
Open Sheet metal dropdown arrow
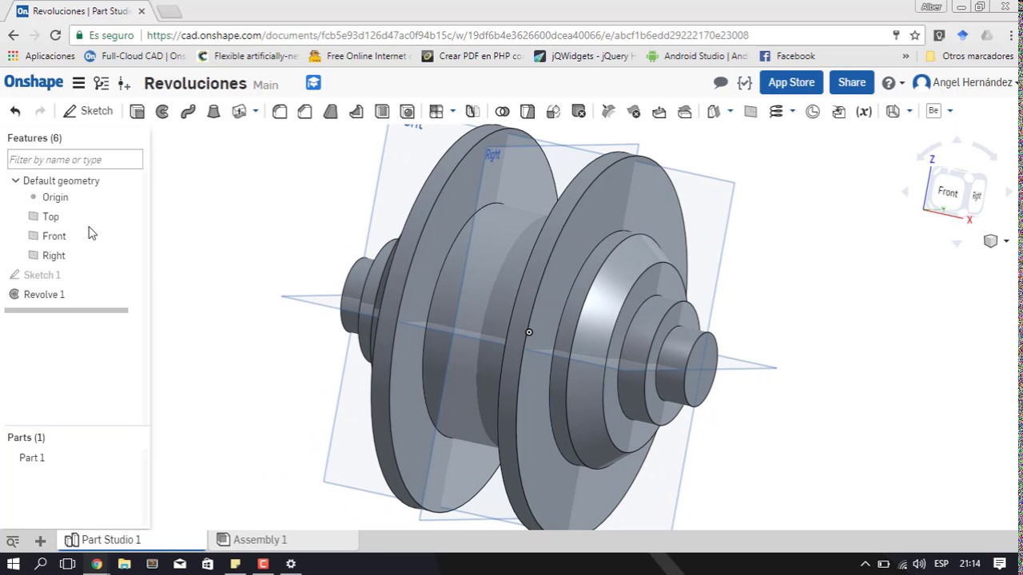click(909, 112)
